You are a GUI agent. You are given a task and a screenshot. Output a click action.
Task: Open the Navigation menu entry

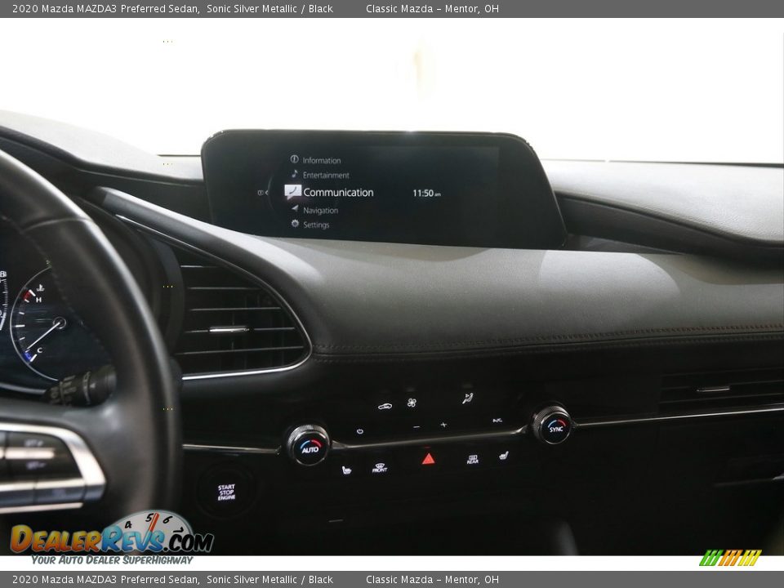click(319, 210)
